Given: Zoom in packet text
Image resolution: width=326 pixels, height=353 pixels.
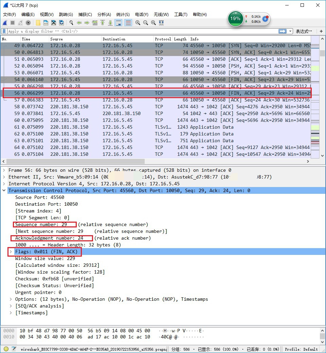Looking at the screenshot, I should click(x=138, y=23).
